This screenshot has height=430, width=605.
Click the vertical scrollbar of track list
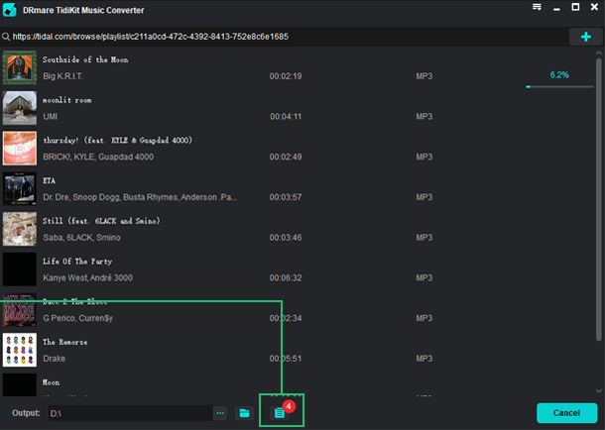pos(598,199)
